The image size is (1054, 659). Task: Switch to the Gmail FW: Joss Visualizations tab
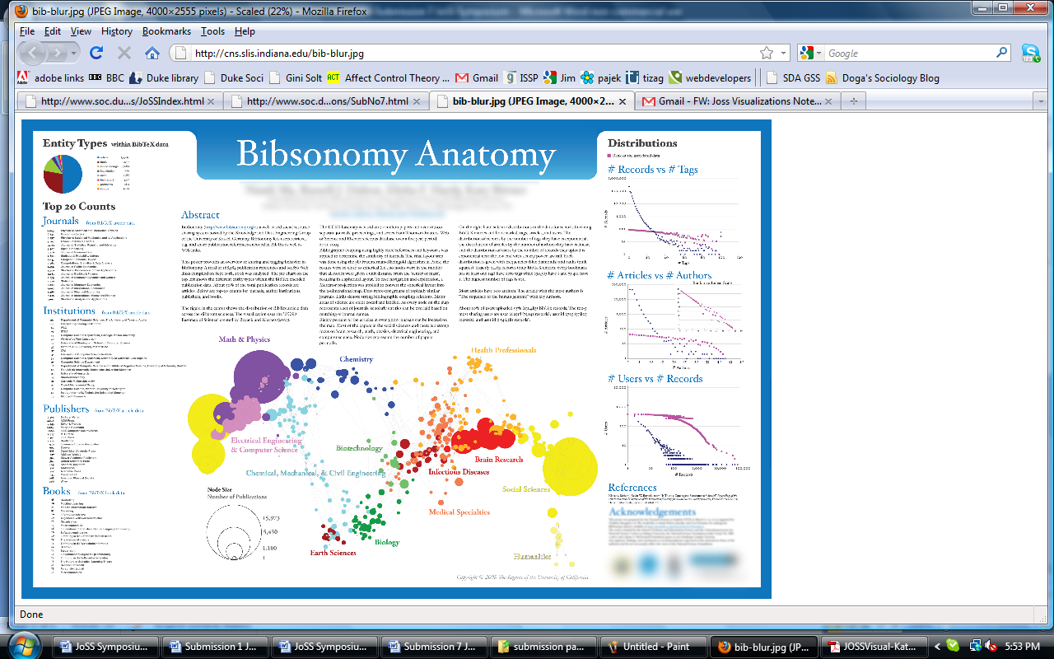(x=739, y=101)
